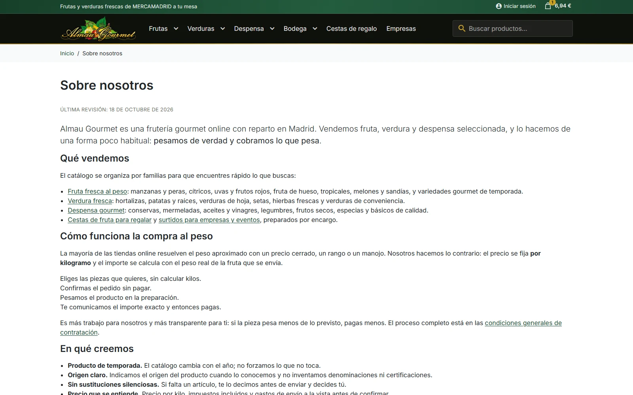The height and width of the screenshot is (395, 633).
Task: Open Cestas de fruta para regalar link
Action: tap(110, 220)
